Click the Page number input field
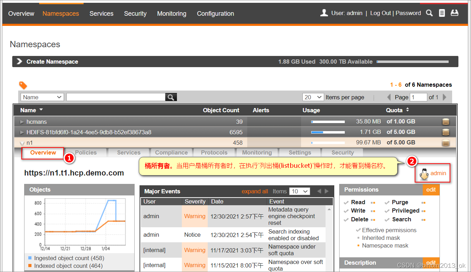The height and width of the screenshot is (272, 471). pos(418,97)
